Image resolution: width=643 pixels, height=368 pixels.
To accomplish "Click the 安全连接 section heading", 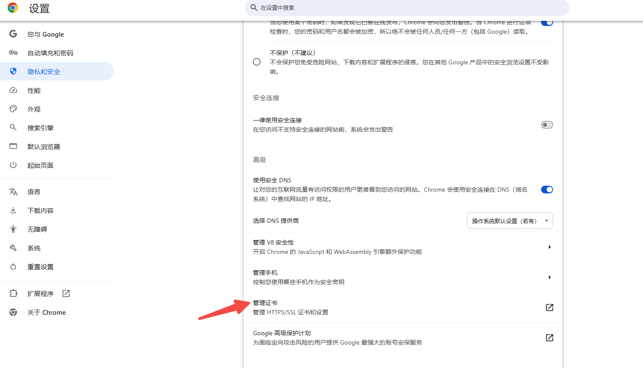I will point(266,98).
